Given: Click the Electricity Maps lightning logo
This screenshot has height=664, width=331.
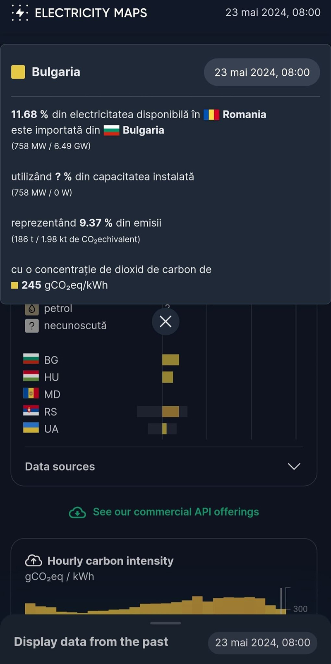Looking at the screenshot, I should tap(19, 13).
